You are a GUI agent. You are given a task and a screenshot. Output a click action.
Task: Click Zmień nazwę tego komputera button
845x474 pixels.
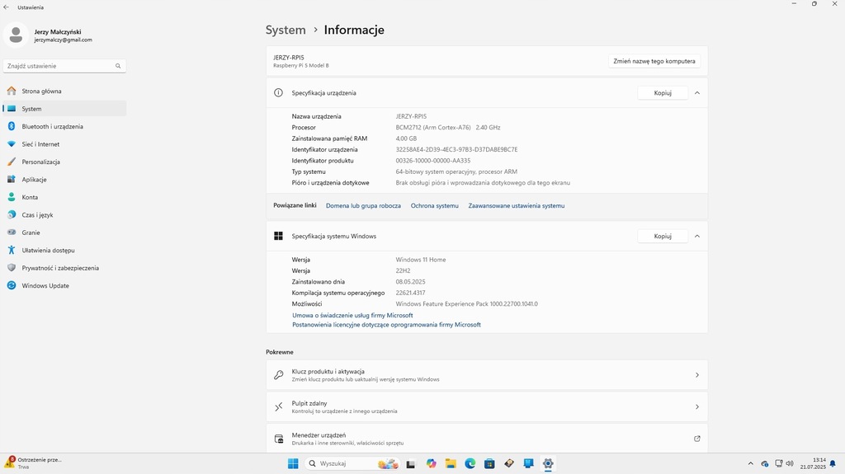pos(655,61)
